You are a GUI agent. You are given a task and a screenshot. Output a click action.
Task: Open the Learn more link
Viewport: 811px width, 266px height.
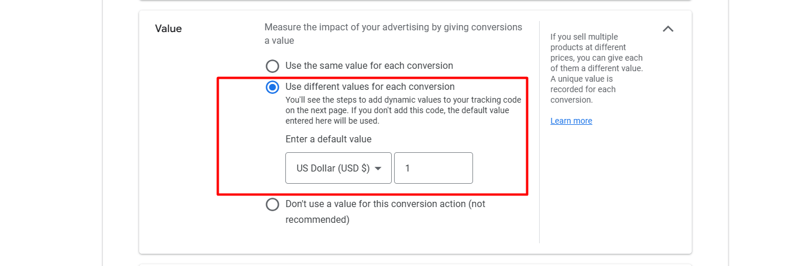pos(571,121)
